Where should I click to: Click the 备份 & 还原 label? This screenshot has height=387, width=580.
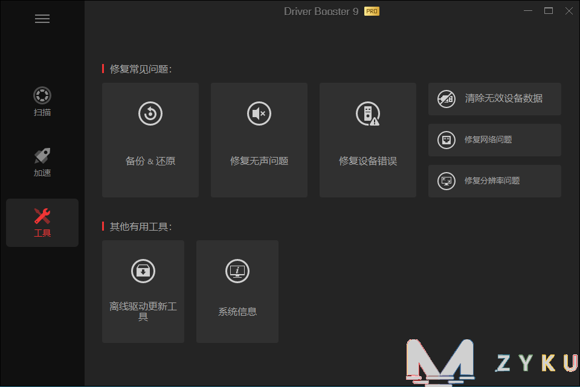[x=150, y=161]
